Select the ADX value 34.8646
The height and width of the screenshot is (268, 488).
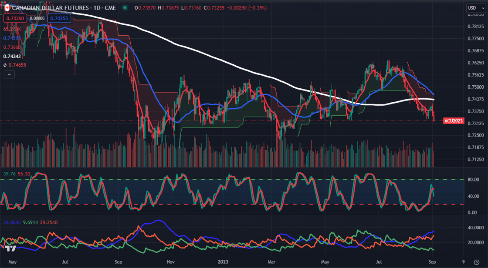click(x=13, y=222)
